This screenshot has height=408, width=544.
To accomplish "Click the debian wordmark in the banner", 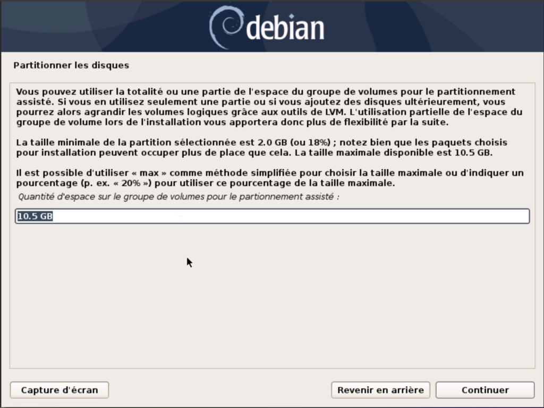I will tap(285, 28).
